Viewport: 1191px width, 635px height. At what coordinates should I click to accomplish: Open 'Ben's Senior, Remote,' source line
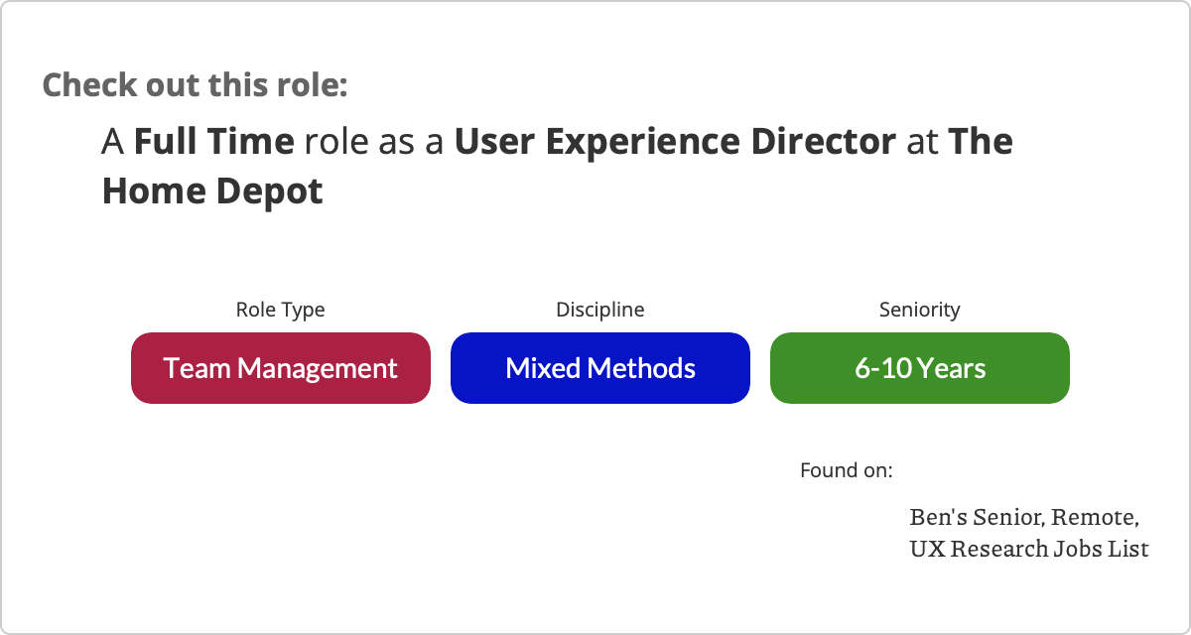tap(1024, 518)
